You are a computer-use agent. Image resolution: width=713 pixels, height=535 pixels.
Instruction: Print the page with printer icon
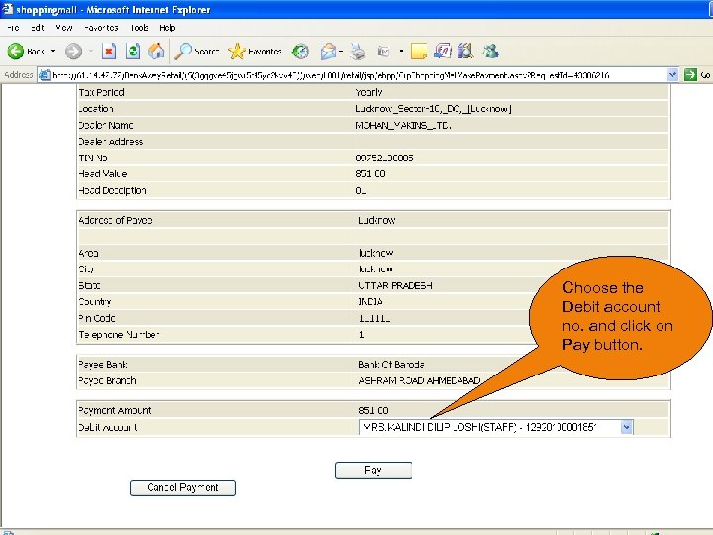click(357, 52)
